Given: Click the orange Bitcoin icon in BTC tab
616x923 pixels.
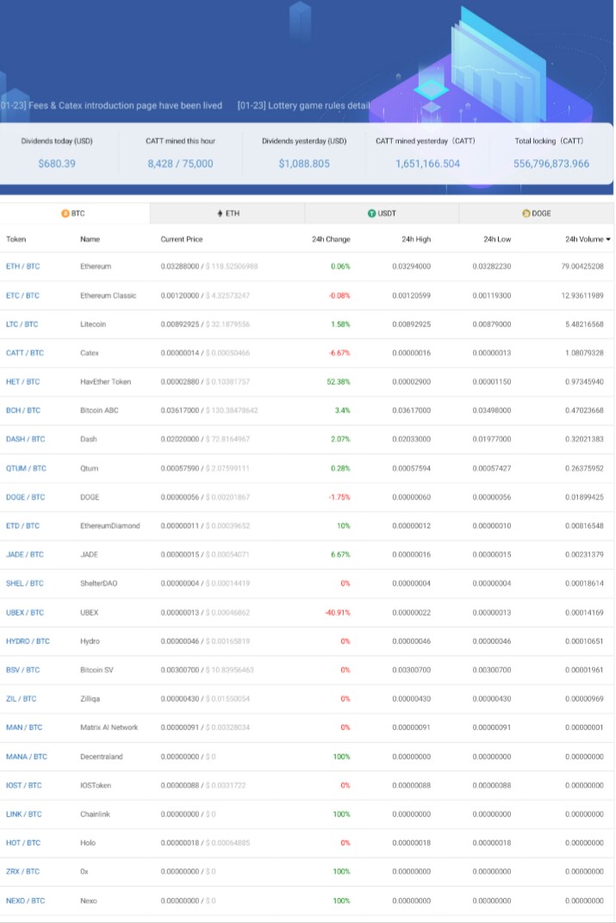Looking at the screenshot, I should [65, 213].
